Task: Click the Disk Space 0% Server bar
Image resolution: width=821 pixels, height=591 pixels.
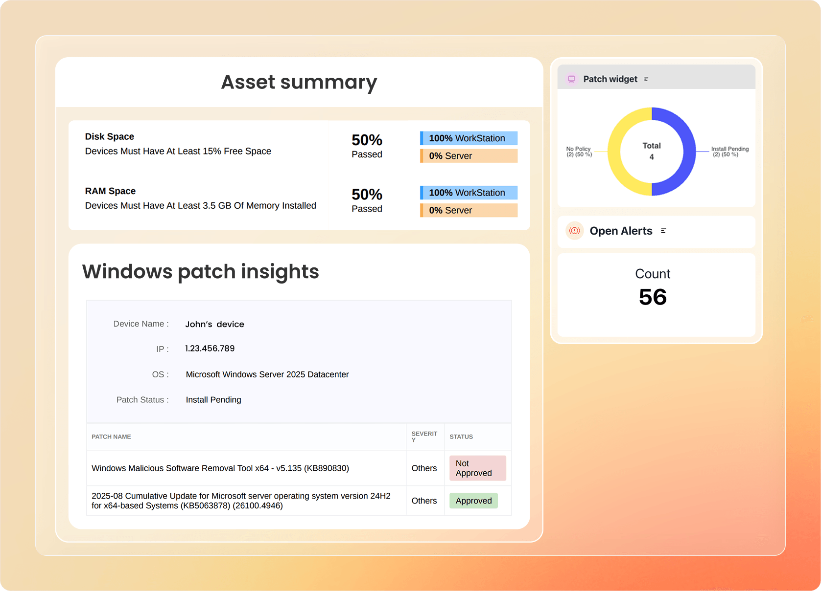Action: [x=469, y=156]
